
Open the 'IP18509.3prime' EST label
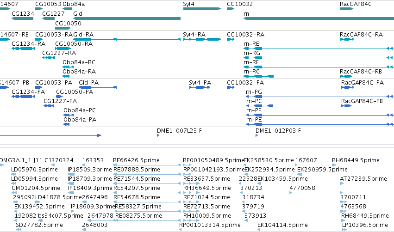tap(90, 170)
